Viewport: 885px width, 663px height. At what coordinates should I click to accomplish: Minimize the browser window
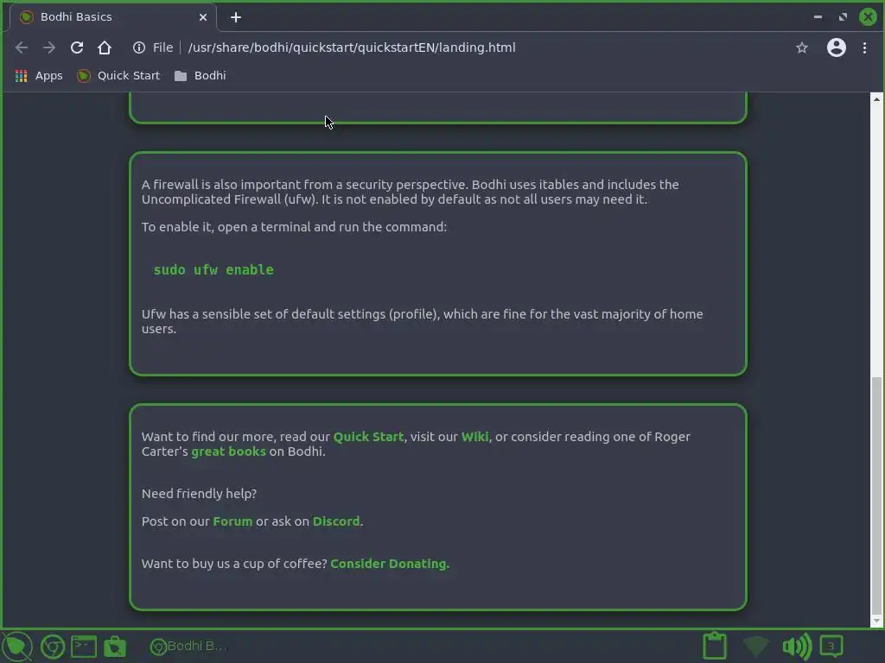click(818, 17)
